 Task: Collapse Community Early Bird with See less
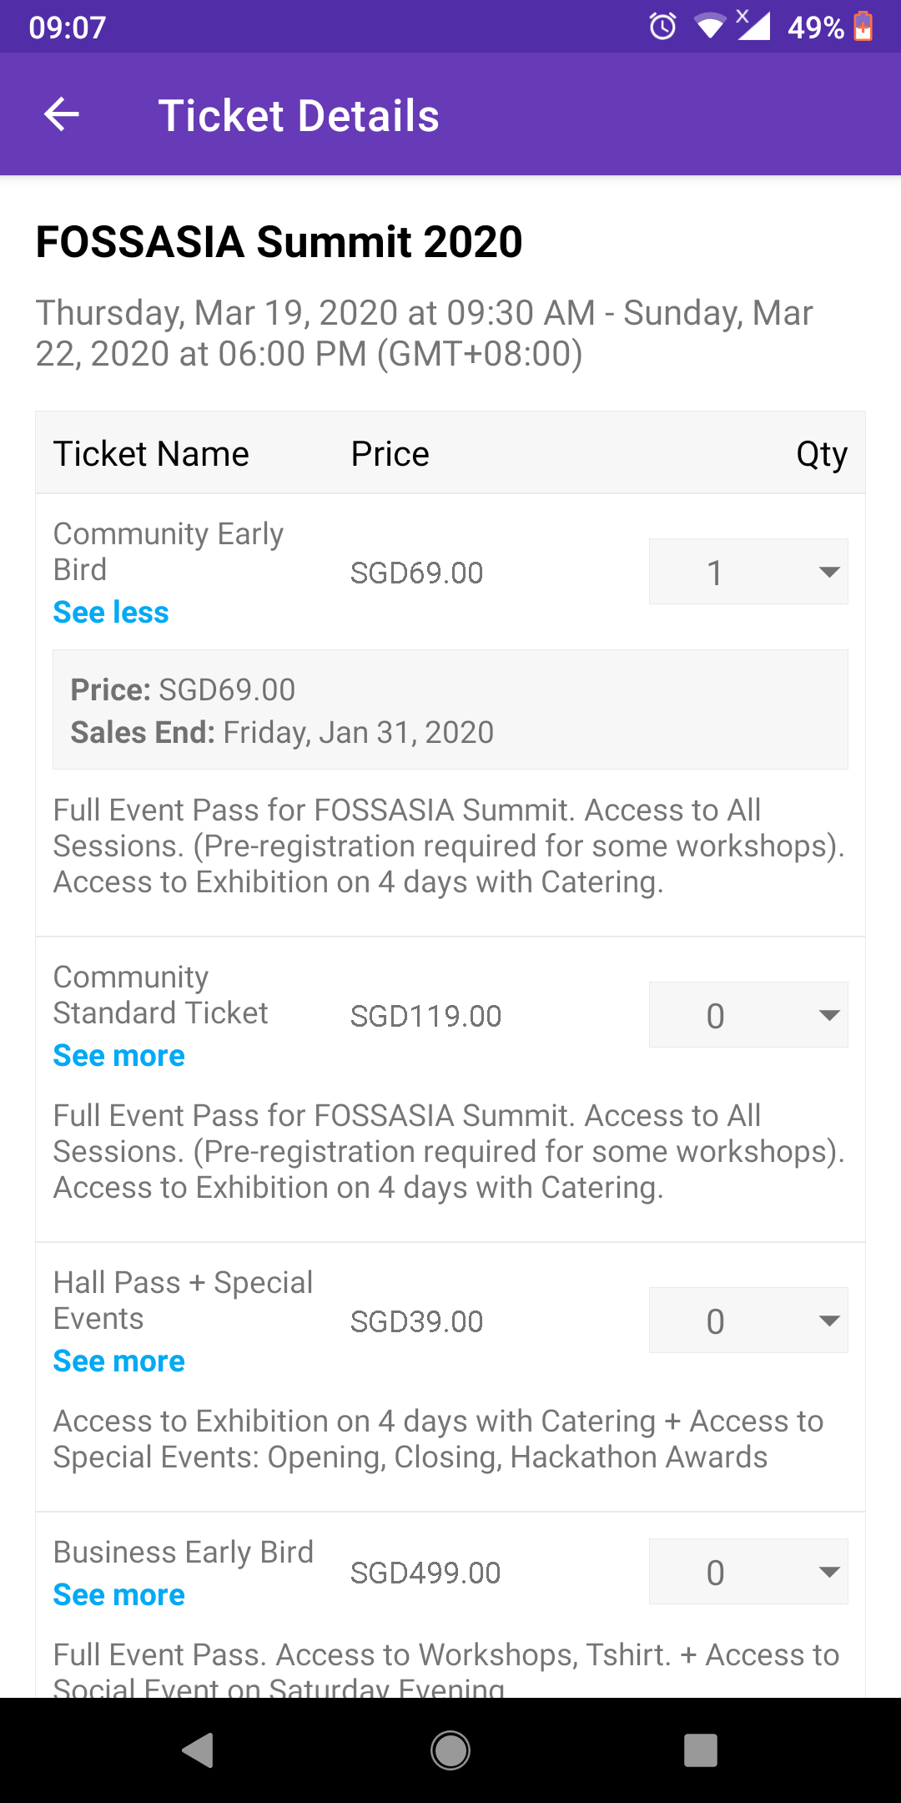111,613
